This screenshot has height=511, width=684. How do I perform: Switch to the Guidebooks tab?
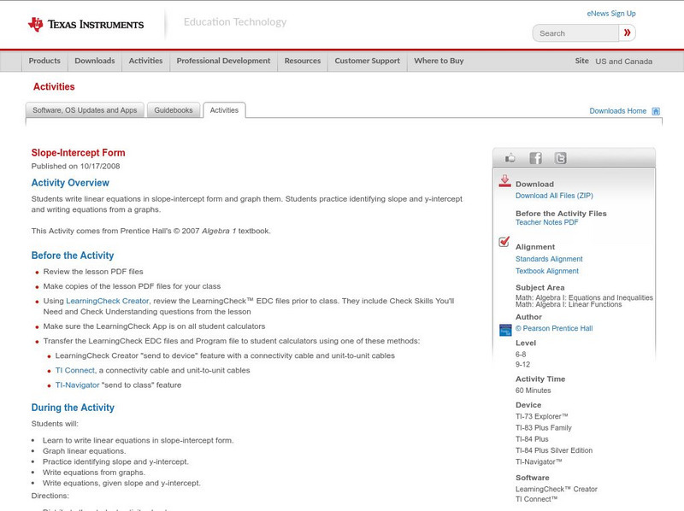pyautogui.click(x=174, y=110)
